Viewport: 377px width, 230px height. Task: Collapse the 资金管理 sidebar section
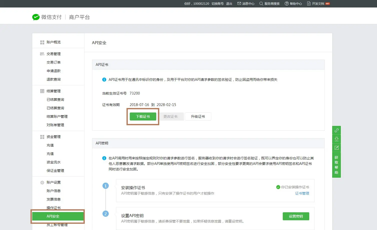click(53, 137)
